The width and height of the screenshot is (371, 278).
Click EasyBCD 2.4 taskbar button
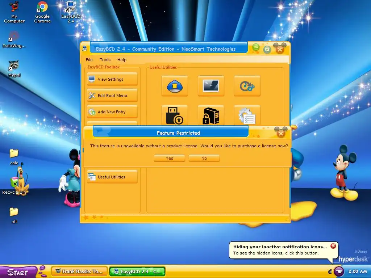pos(137,271)
